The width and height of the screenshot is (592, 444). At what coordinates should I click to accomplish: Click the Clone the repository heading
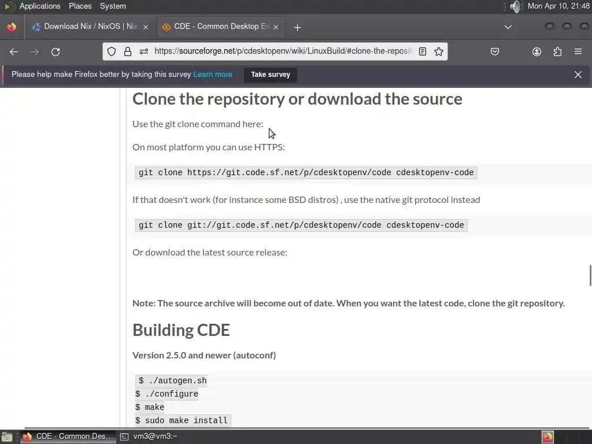[297, 99]
